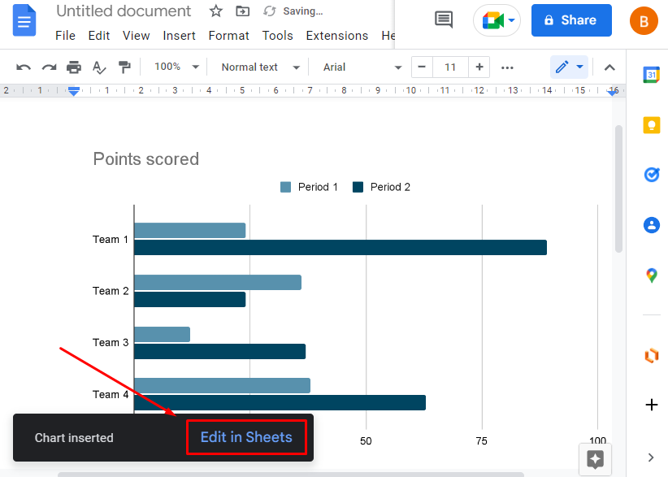Click the move document folder icon
The width and height of the screenshot is (668, 477).
pyautogui.click(x=242, y=11)
